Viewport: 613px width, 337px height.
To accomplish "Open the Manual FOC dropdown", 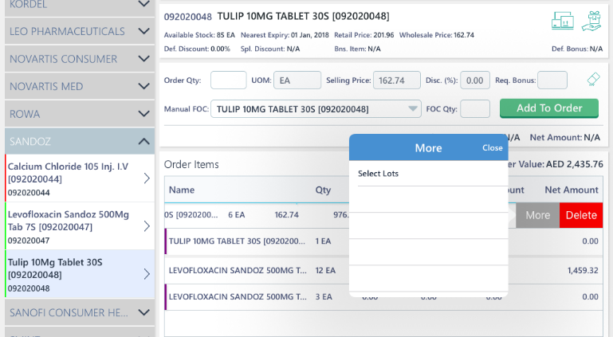I will click(413, 108).
